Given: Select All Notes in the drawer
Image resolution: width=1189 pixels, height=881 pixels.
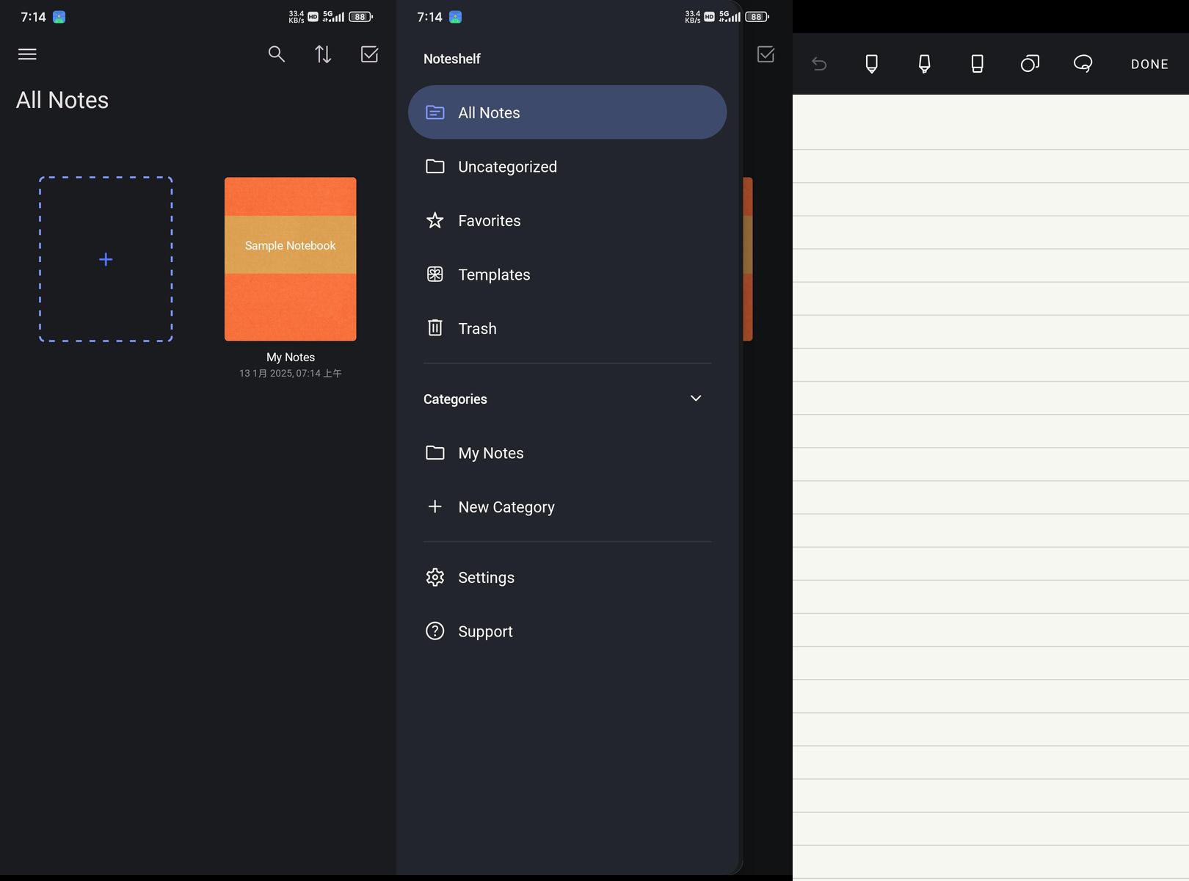Looking at the screenshot, I should 567,112.
